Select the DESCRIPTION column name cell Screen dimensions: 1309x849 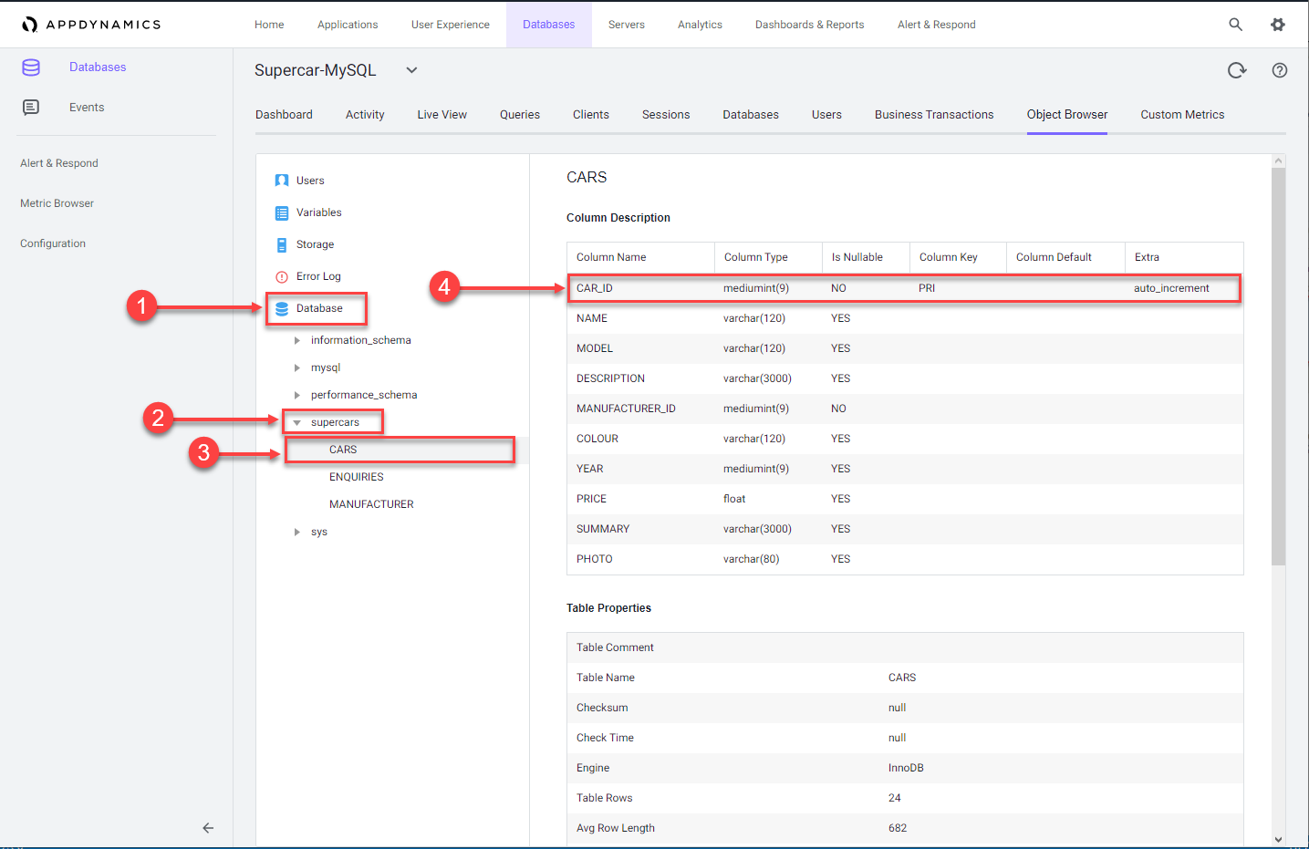point(610,378)
